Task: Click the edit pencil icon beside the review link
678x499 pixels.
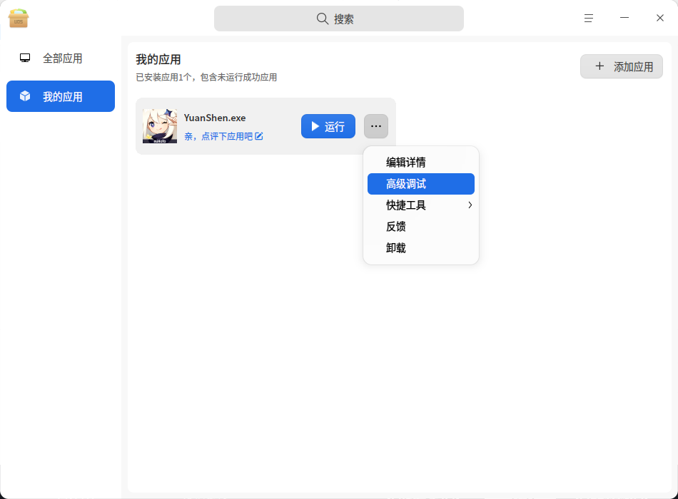Action: click(x=258, y=137)
